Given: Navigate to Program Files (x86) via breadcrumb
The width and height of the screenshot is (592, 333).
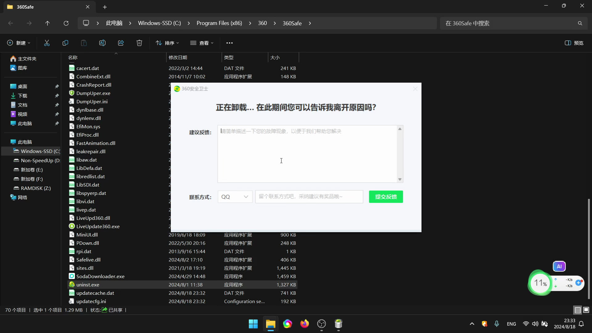Looking at the screenshot, I should [219, 23].
